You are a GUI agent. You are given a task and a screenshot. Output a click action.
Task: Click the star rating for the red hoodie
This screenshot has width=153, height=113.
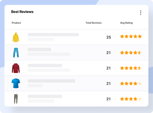point(131,68)
